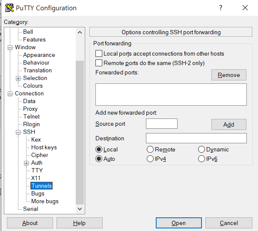Select Tunnels in the category tree
258x231 pixels.
coord(42,186)
